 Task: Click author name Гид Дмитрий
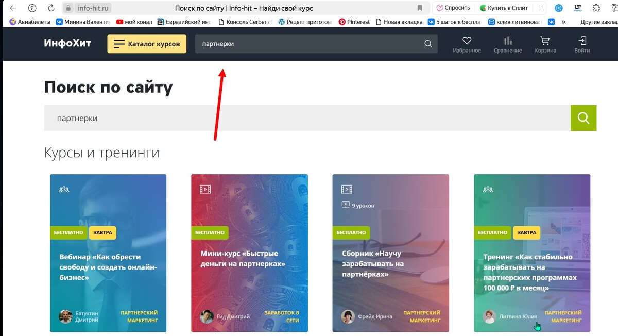(233, 316)
